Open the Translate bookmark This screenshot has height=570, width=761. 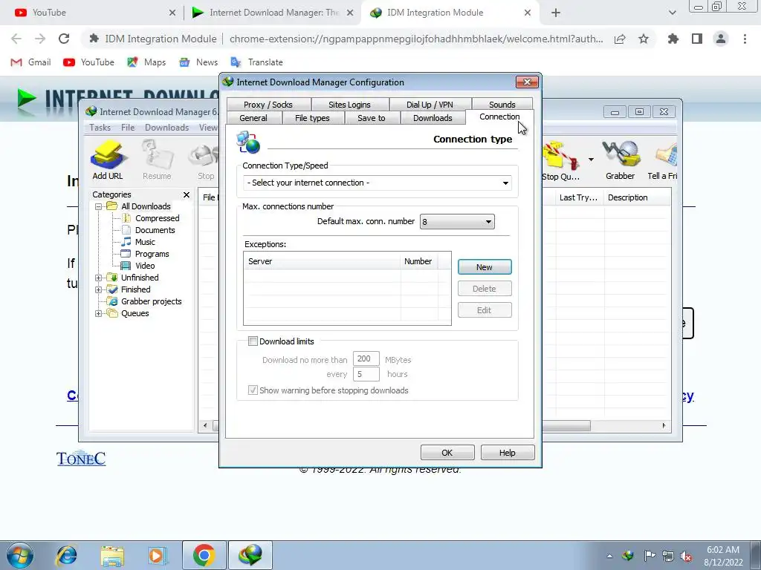(256, 62)
